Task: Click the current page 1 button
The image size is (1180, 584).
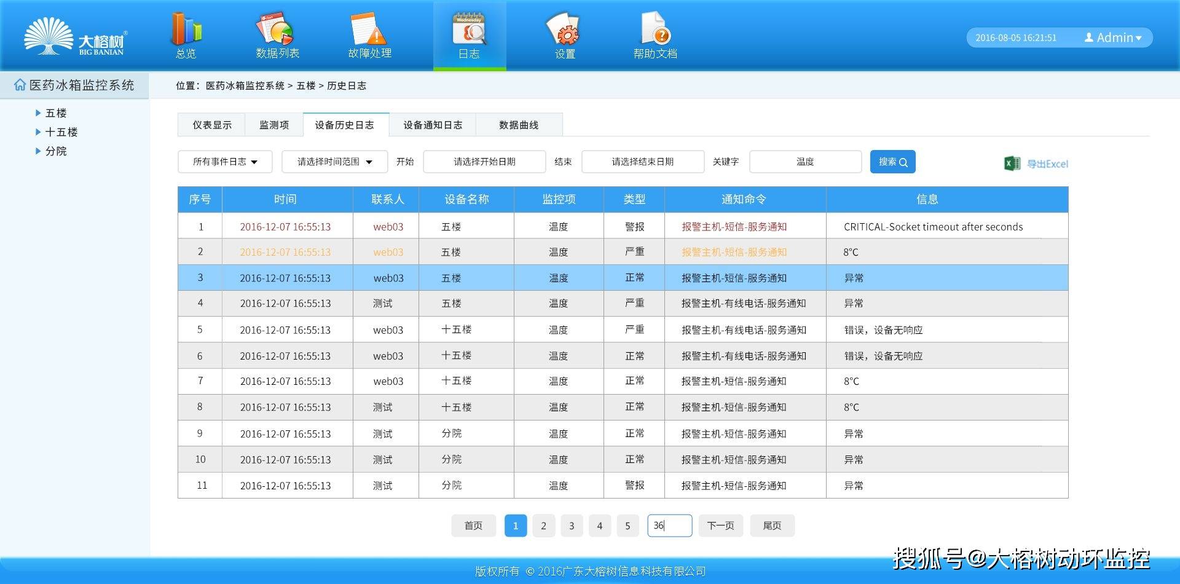Action: (x=516, y=526)
